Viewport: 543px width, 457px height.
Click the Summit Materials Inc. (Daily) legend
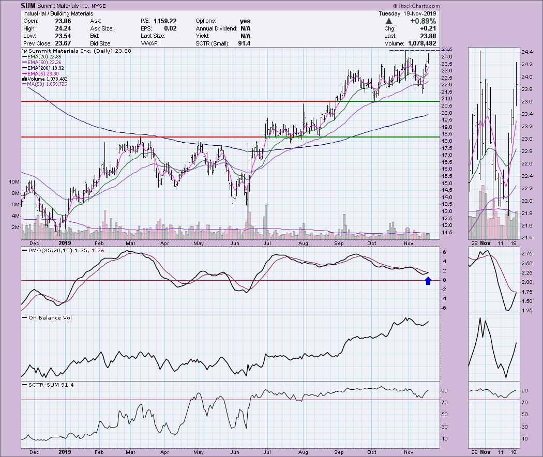click(x=77, y=51)
